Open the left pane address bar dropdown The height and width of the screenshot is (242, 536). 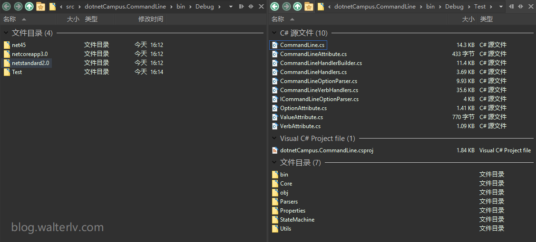[231, 7]
